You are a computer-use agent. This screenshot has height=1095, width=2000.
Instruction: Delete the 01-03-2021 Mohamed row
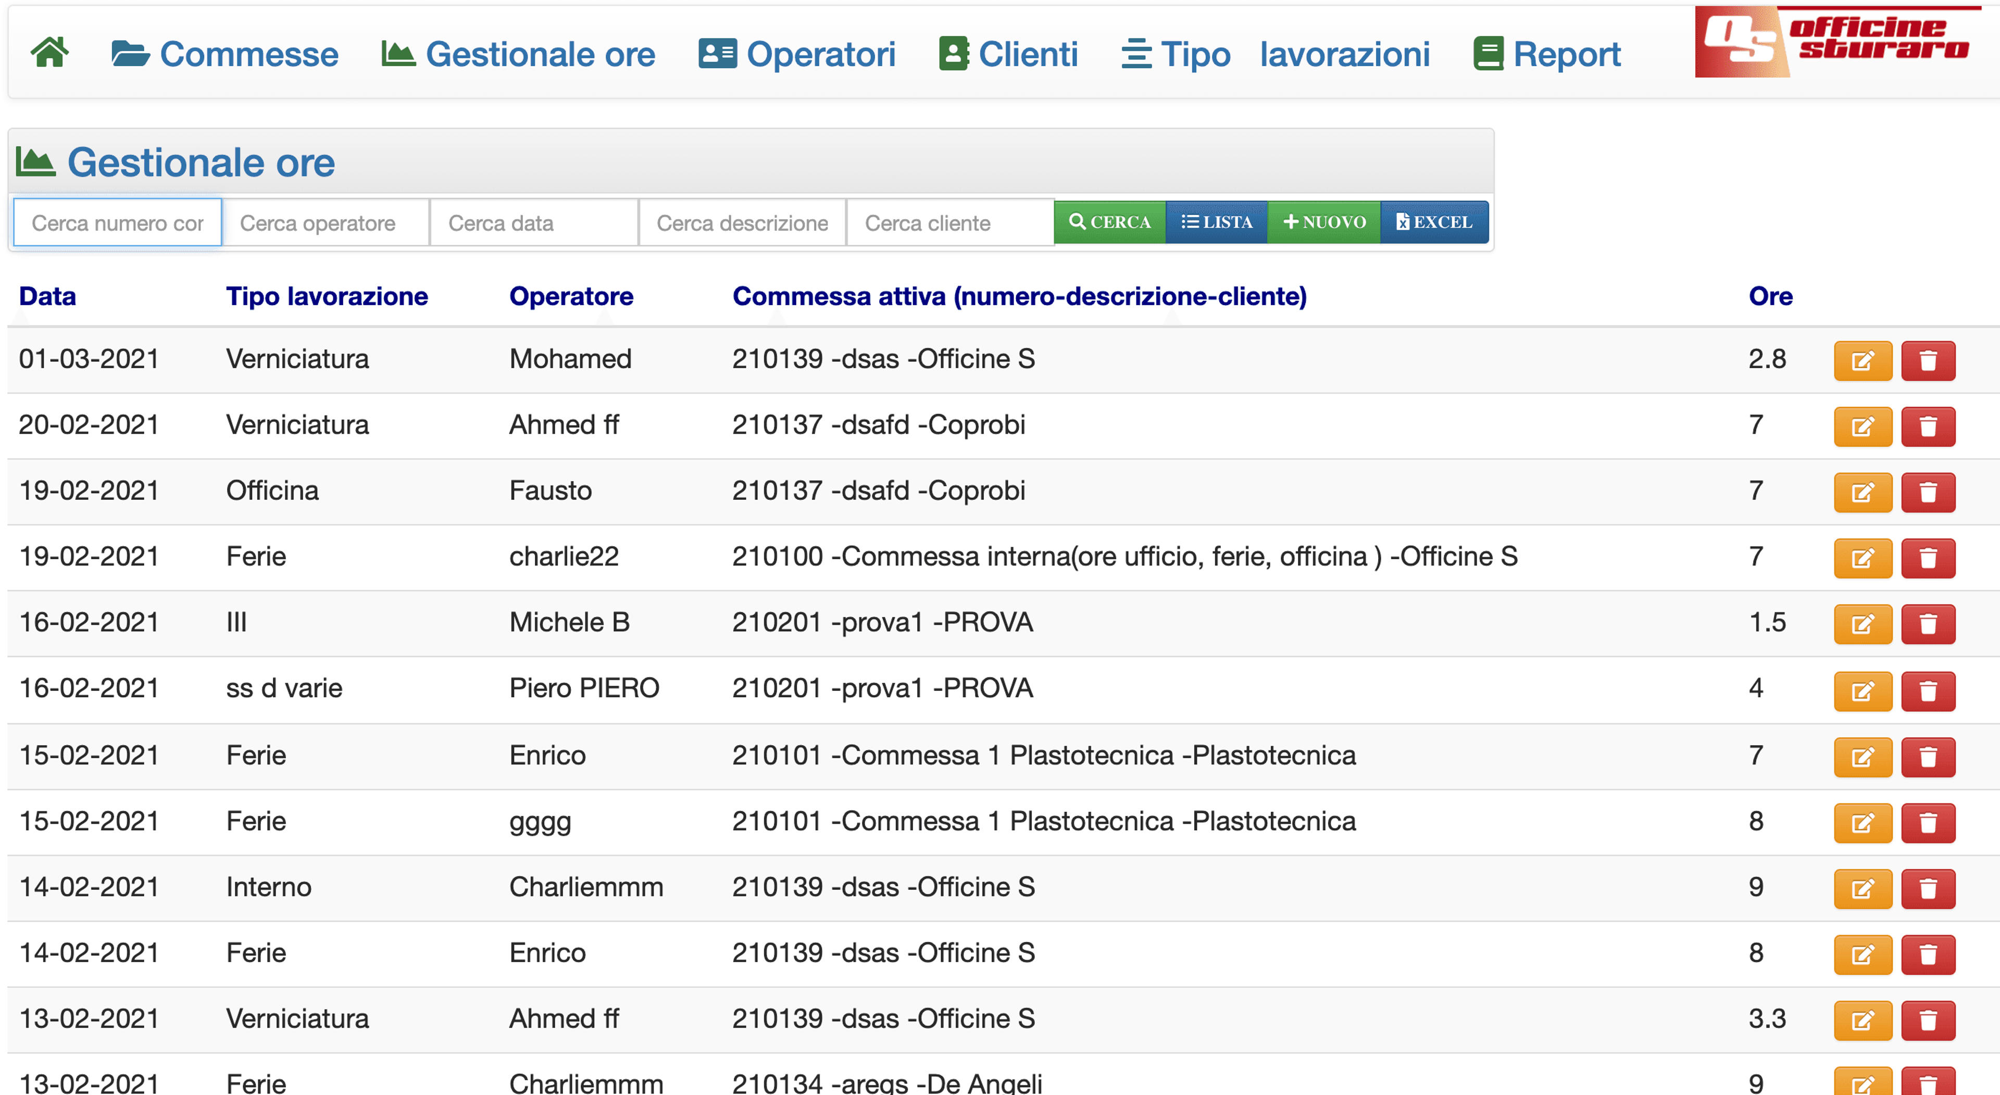pos(1928,361)
